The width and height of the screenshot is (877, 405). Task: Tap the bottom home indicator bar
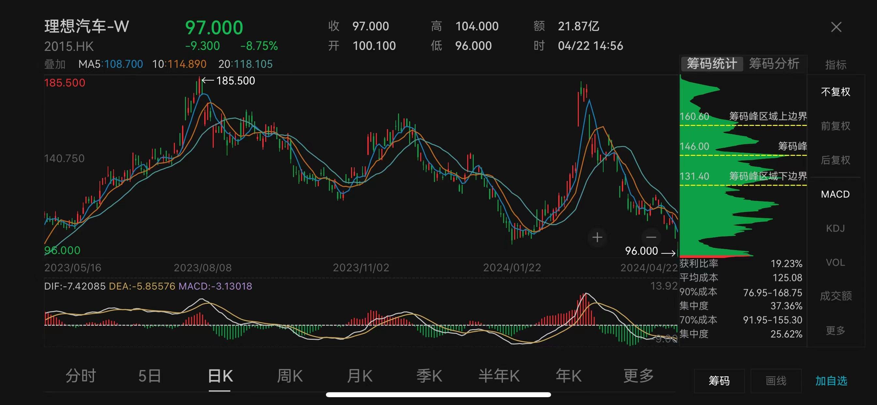click(438, 395)
